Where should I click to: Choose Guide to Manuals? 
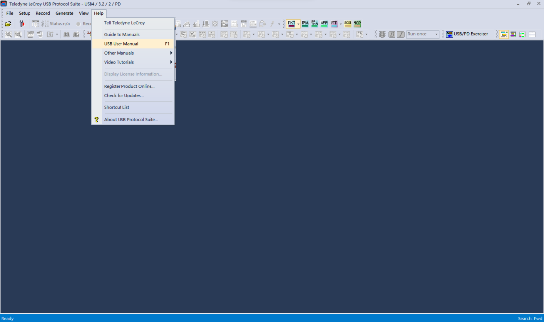(133, 35)
